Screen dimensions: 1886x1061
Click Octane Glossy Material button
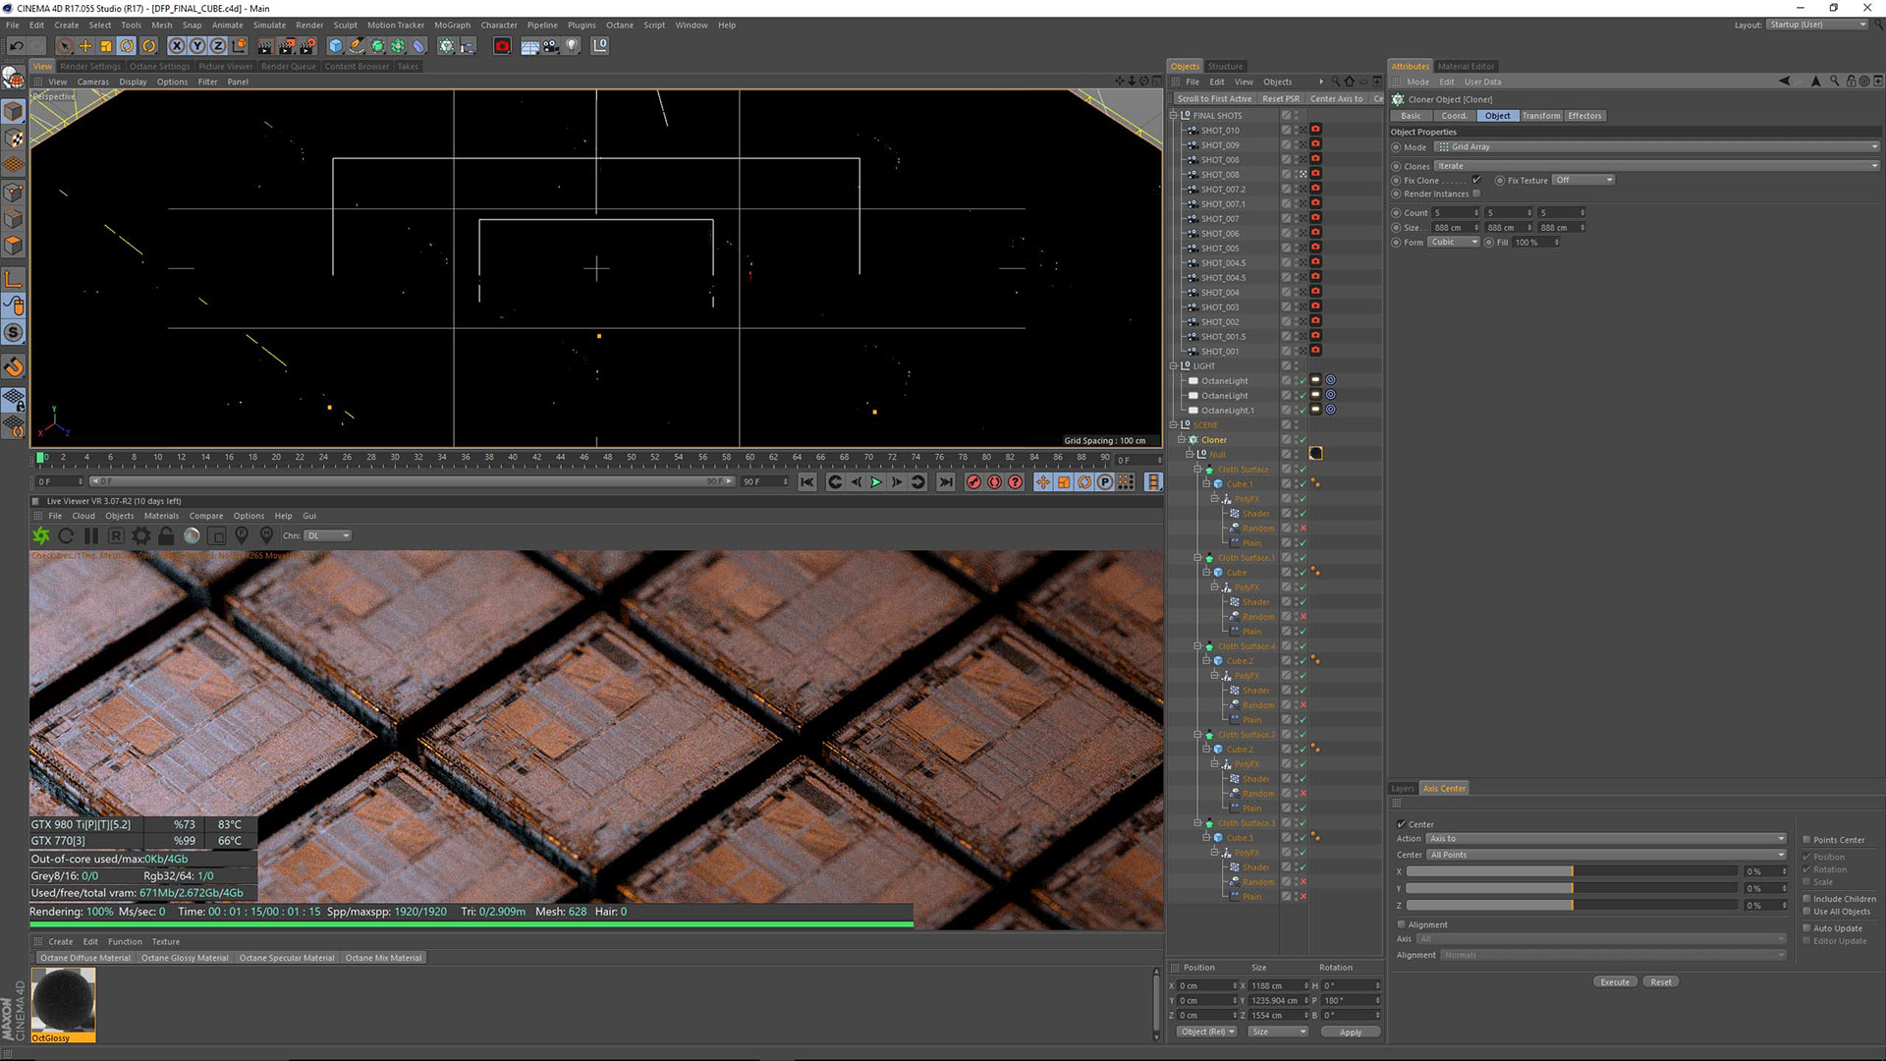(x=185, y=958)
